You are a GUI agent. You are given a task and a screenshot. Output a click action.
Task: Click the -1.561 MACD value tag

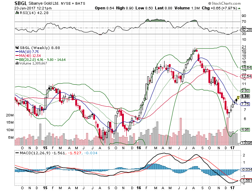click(x=246, y=180)
